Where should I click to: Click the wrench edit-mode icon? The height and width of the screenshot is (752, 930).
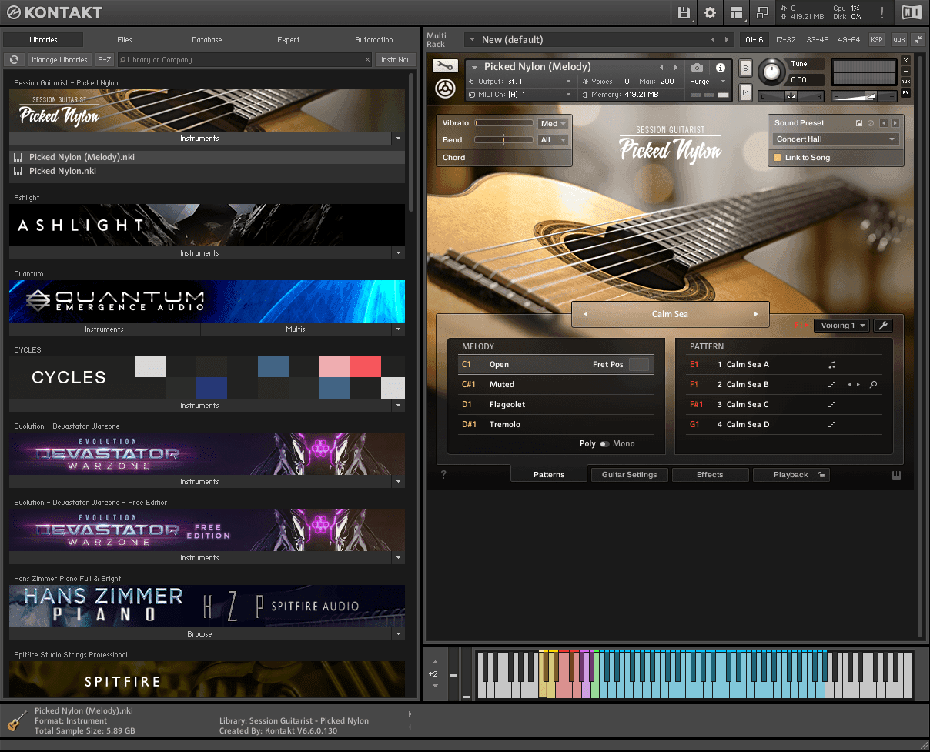444,67
